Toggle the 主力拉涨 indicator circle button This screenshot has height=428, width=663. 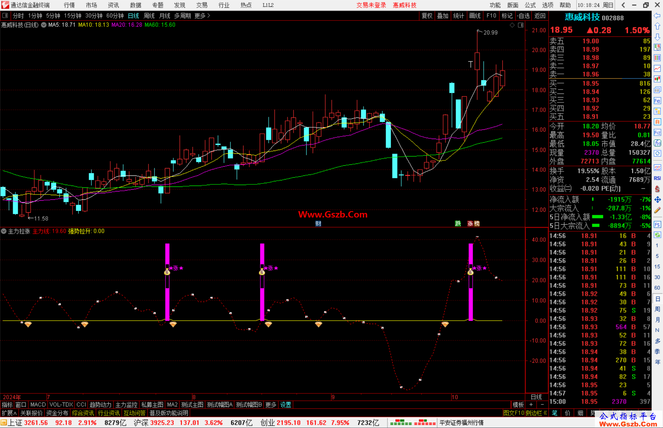4,231
